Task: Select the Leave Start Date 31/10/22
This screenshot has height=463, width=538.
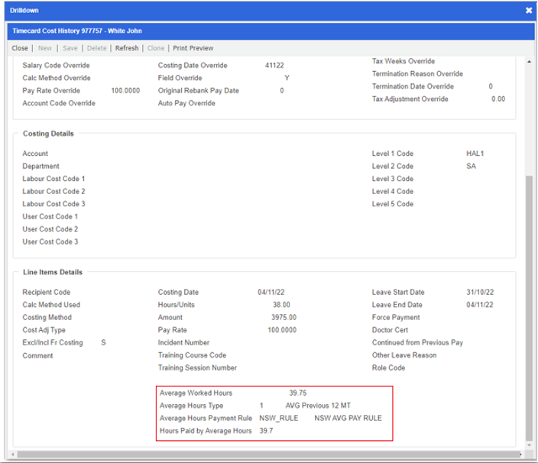Action: point(478,293)
